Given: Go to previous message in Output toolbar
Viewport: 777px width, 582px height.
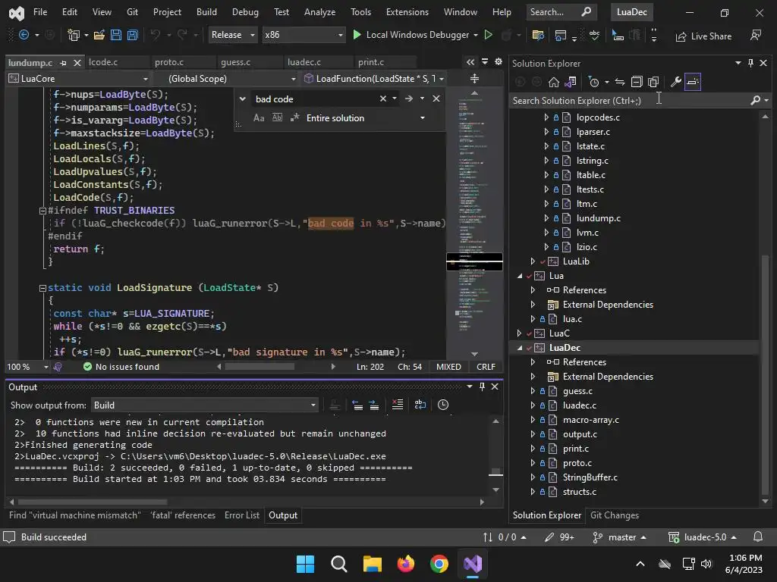Looking at the screenshot, I should pos(357,405).
